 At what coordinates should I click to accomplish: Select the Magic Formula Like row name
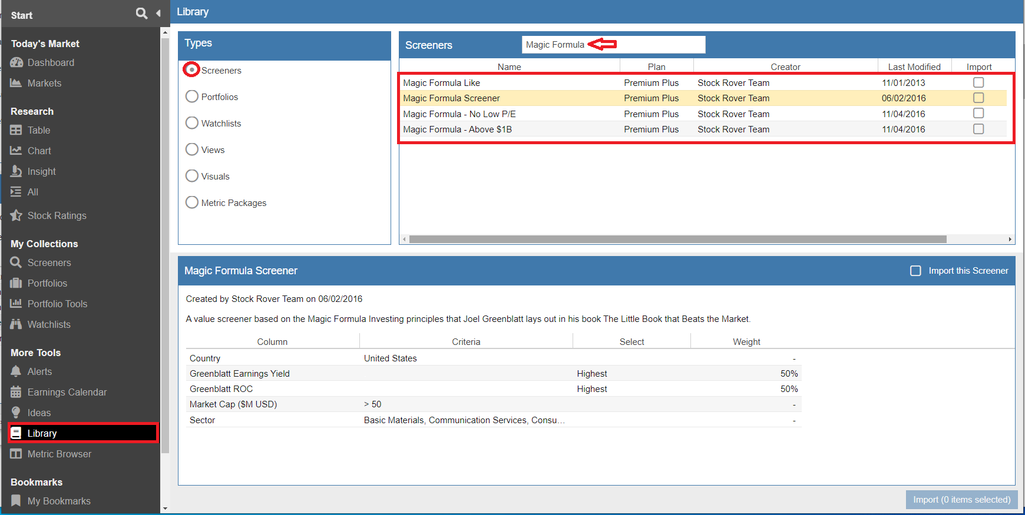click(x=441, y=83)
